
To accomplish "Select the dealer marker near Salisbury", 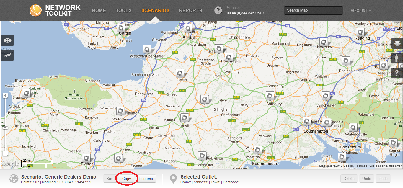I will pyautogui.click(x=270, y=96).
